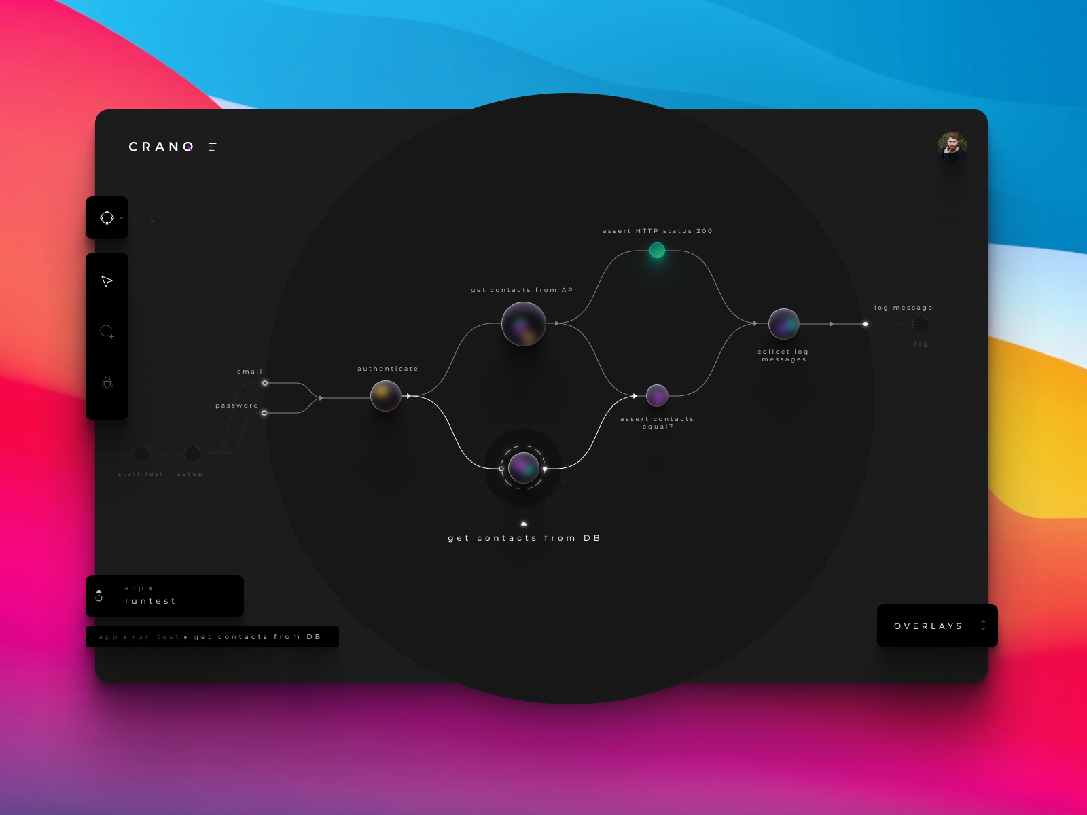Select the get contacts from DB node
The width and height of the screenshot is (1087, 815).
point(523,467)
